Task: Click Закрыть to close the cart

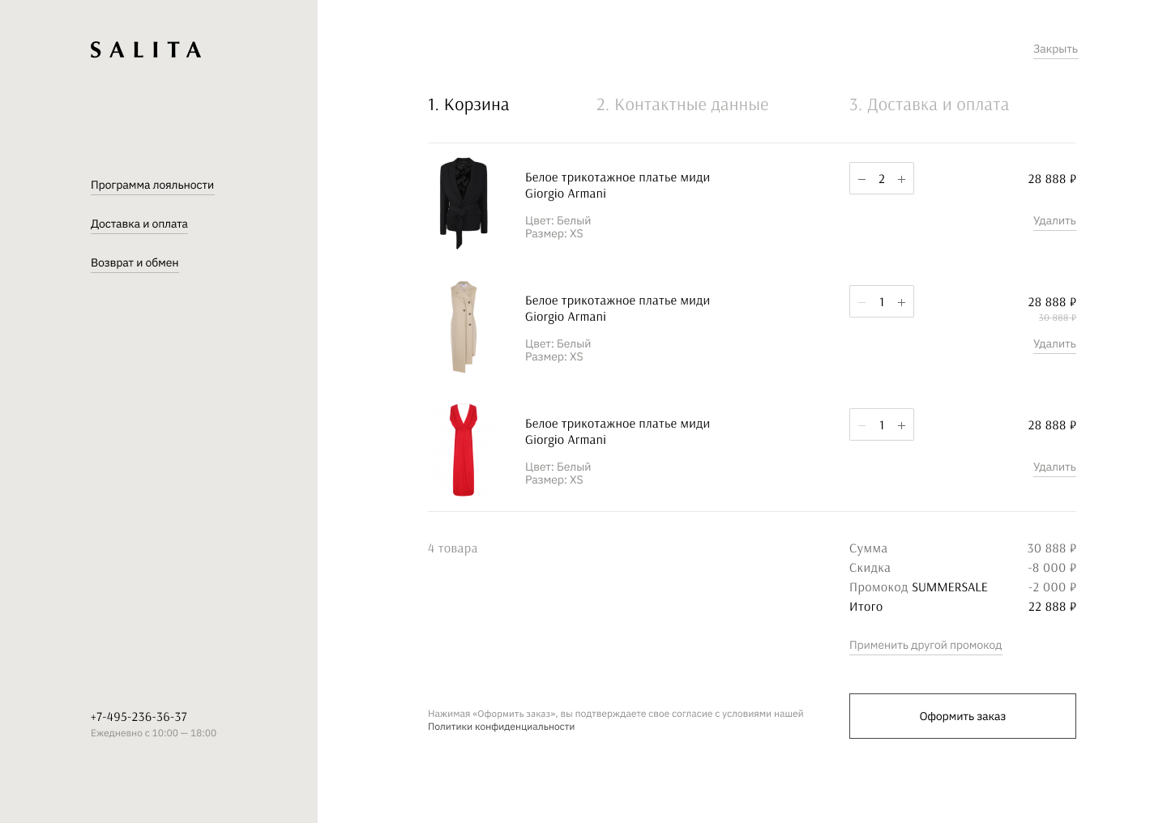Action: (1055, 49)
